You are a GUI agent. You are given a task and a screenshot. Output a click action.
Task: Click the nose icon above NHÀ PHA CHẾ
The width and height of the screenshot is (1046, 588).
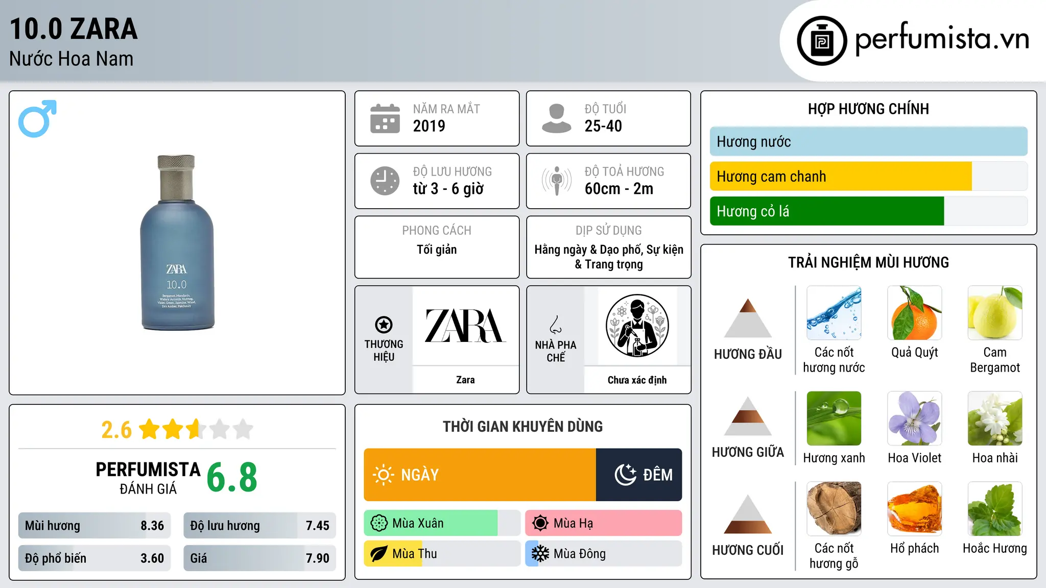[x=556, y=325]
